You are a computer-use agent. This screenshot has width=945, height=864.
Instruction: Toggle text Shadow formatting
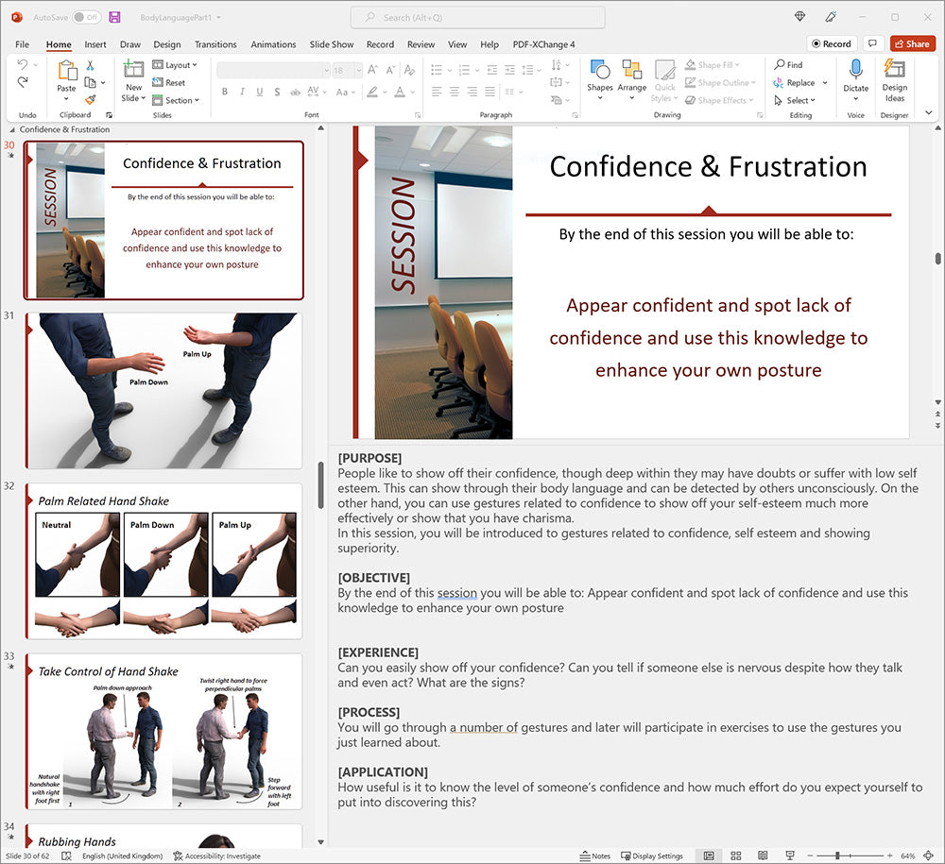click(x=277, y=92)
